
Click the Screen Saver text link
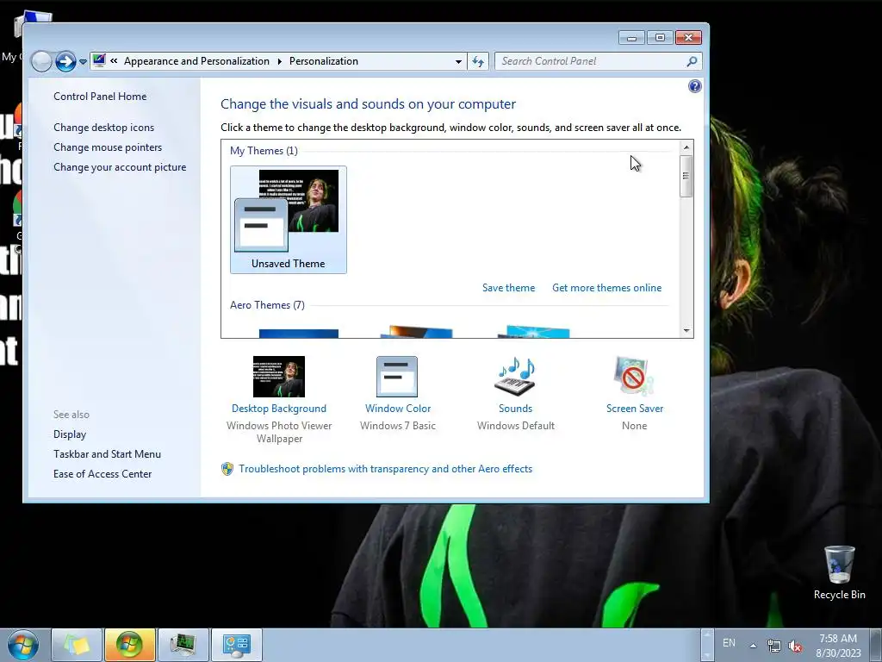635,408
